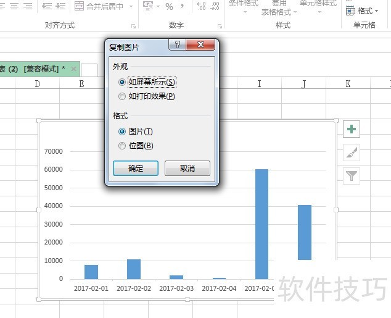Click the 合并后居中 merge button

(99, 6)
